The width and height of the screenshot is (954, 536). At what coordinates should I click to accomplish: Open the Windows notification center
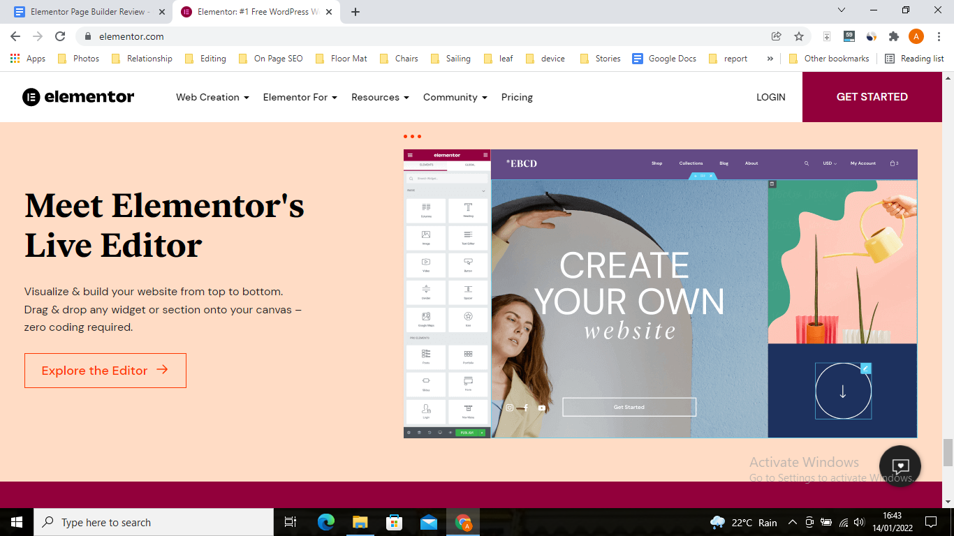pos(931,522)
